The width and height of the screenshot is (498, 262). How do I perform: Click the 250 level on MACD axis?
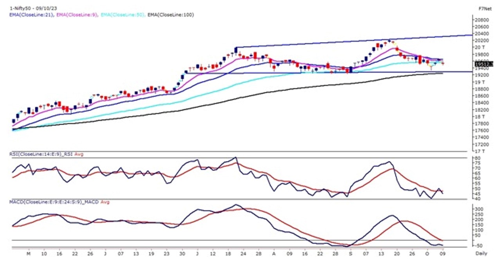(479, 214)
